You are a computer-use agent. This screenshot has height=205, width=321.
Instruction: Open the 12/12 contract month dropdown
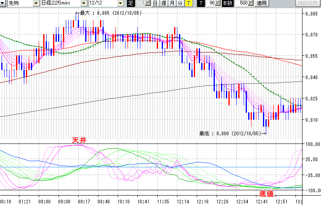click(120, 3)
